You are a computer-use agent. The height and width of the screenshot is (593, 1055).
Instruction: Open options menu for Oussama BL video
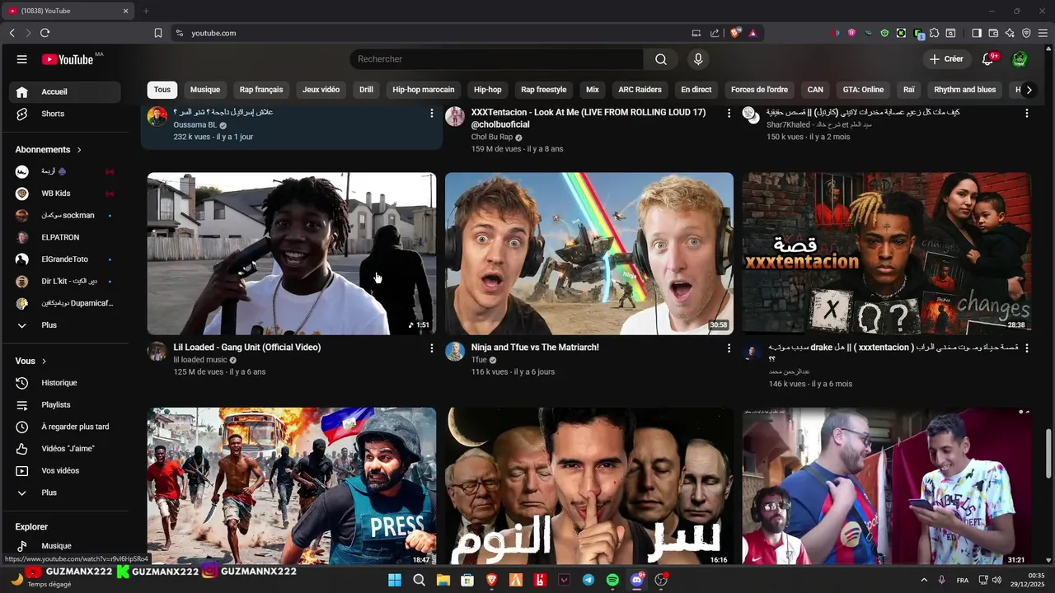pos(431,114)
